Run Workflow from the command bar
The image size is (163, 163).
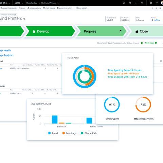coord(34,8)
